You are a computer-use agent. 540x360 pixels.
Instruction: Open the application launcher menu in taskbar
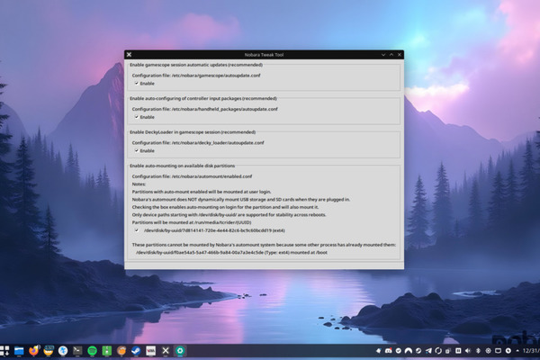coord(6,350)
